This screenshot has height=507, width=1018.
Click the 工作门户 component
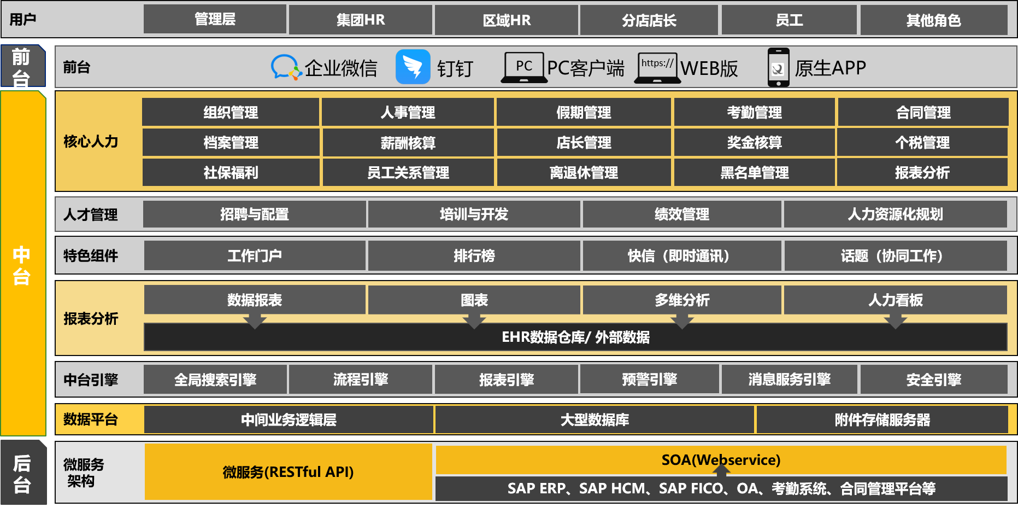pos(255,255)
